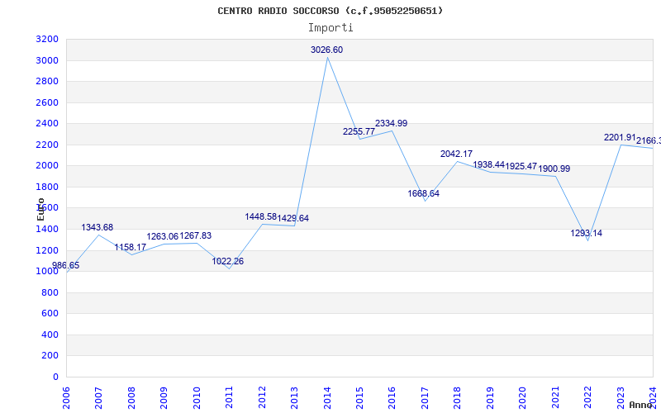Select the 2013 x-axis year label
The width and height of the screenshot is (661, 413).
point(294,398)
